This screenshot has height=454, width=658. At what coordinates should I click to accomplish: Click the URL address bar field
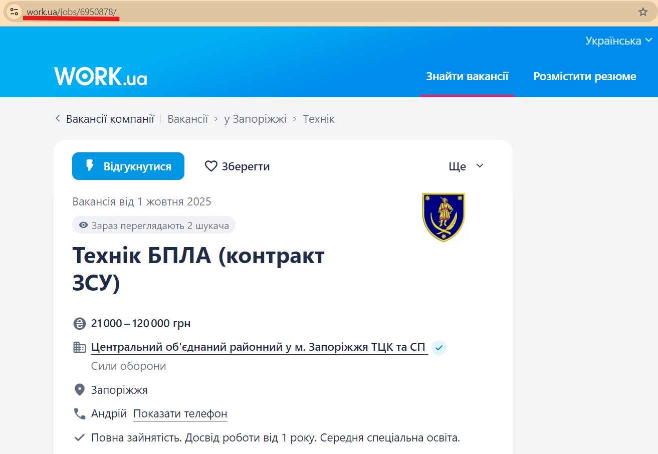coord(351,12)
